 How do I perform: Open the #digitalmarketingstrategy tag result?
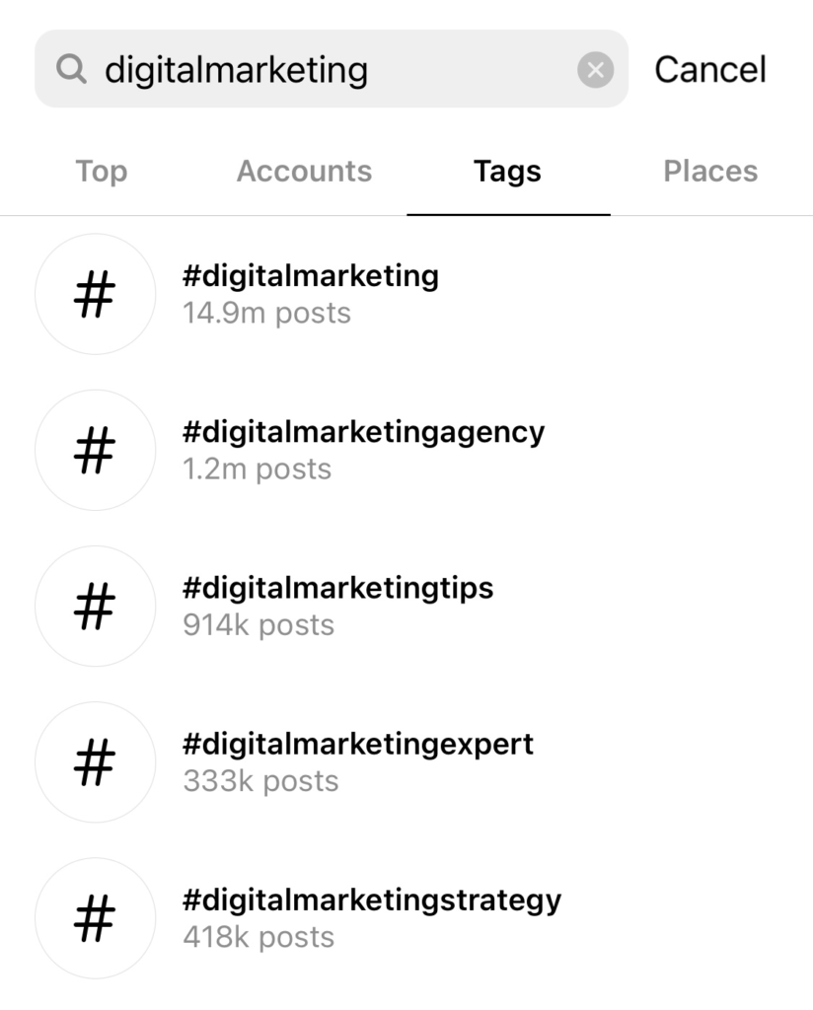[x=406, y=917]
